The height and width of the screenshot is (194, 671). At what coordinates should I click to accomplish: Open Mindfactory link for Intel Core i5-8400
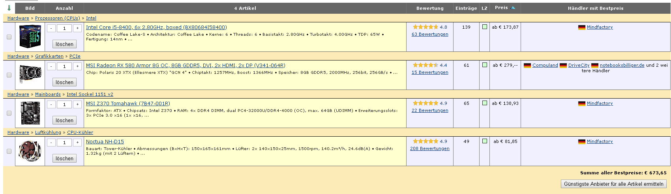click(600, 27)
